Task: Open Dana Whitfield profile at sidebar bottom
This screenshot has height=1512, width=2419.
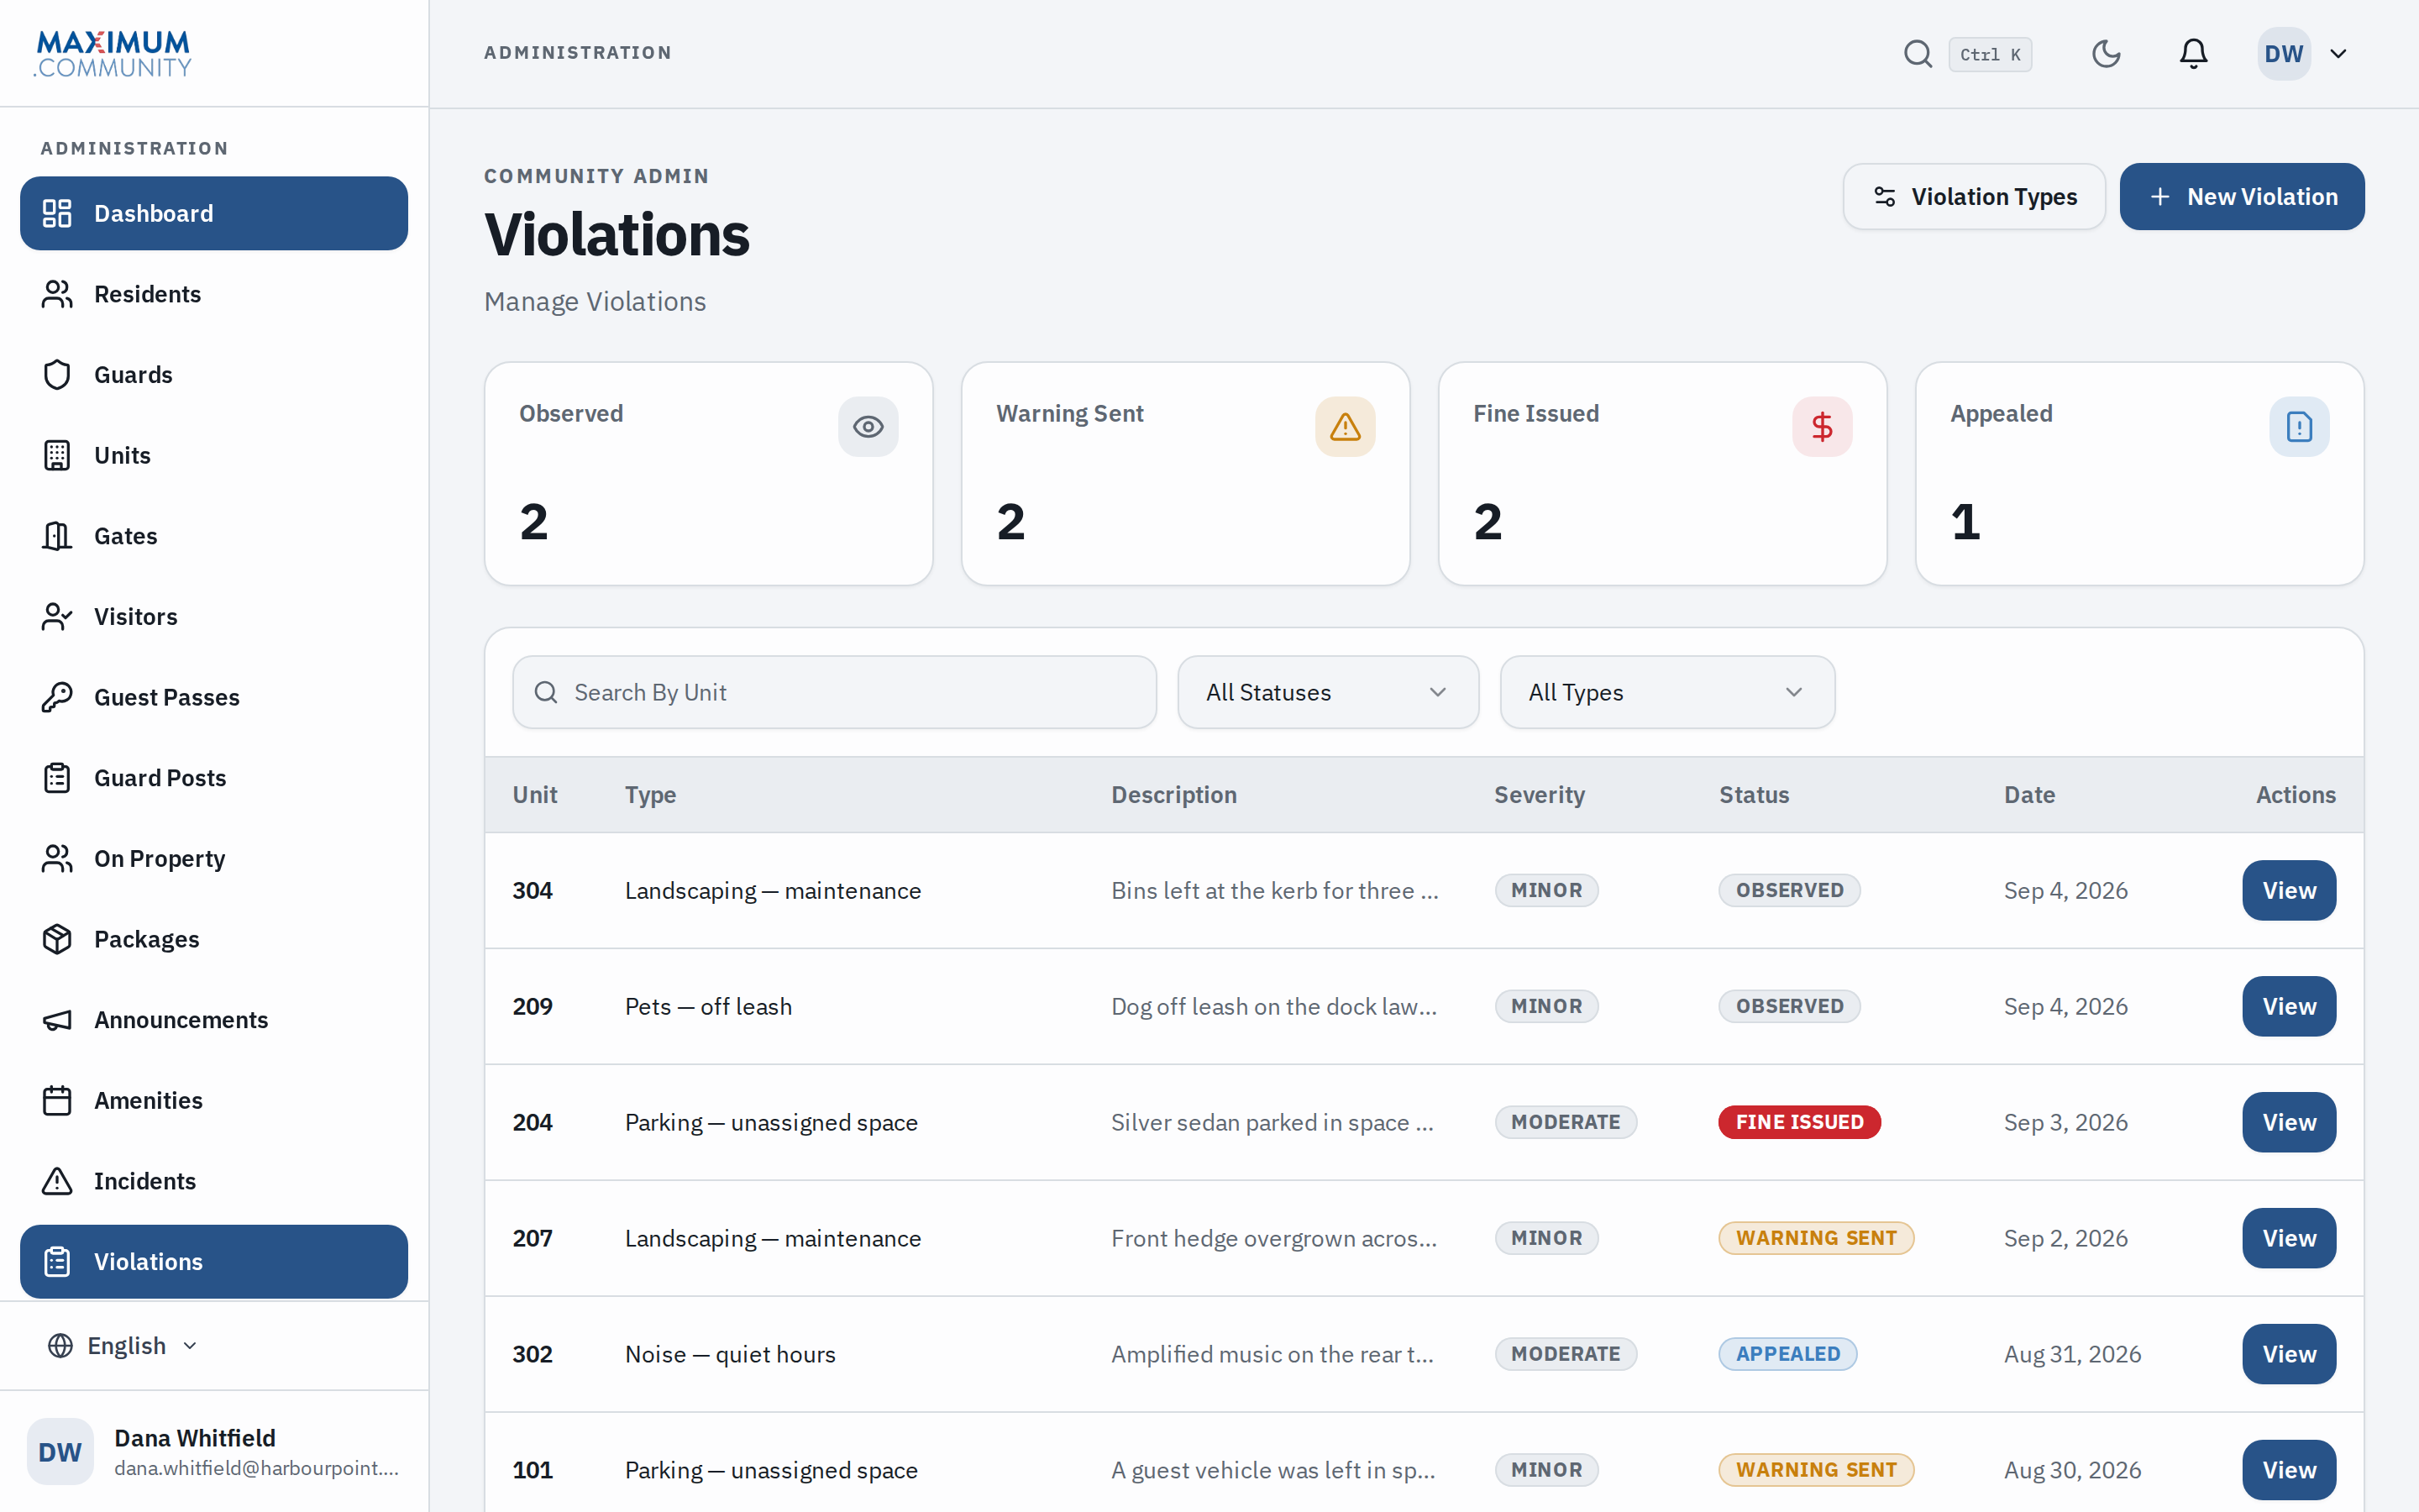Action: [x=214, y=1452]
